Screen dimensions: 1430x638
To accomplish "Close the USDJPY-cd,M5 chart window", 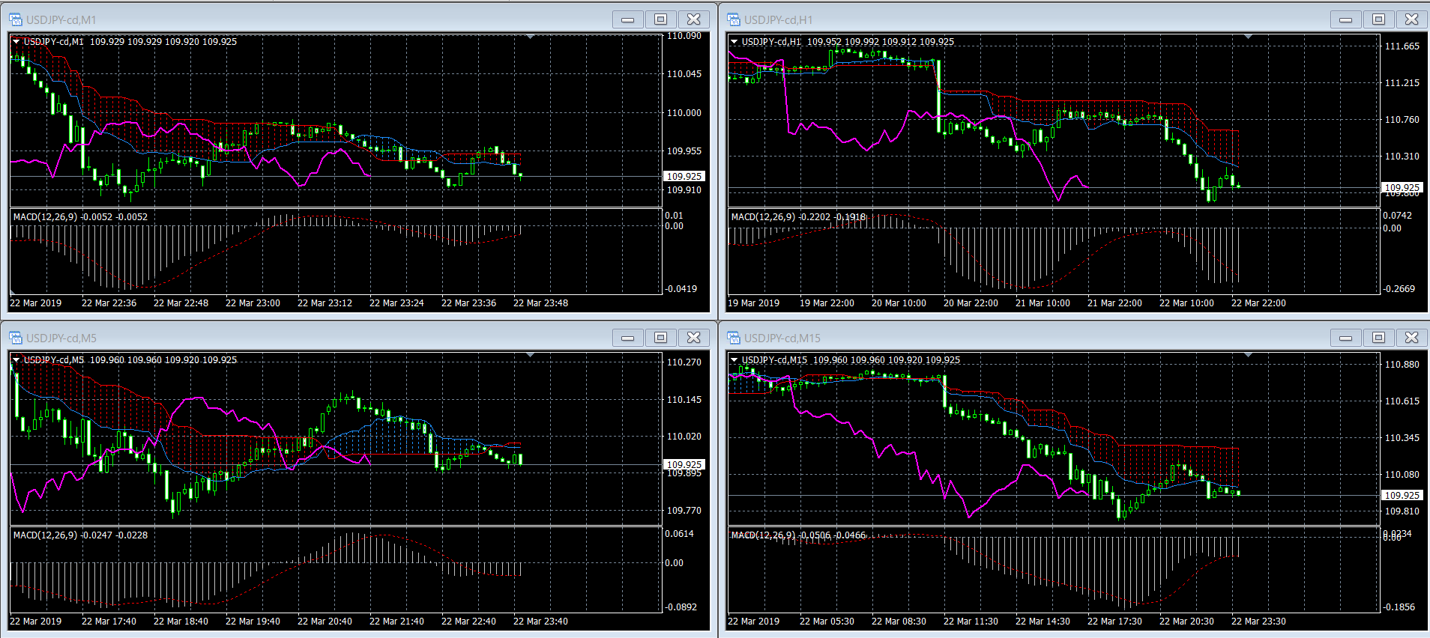I will [x=694, y=338].
